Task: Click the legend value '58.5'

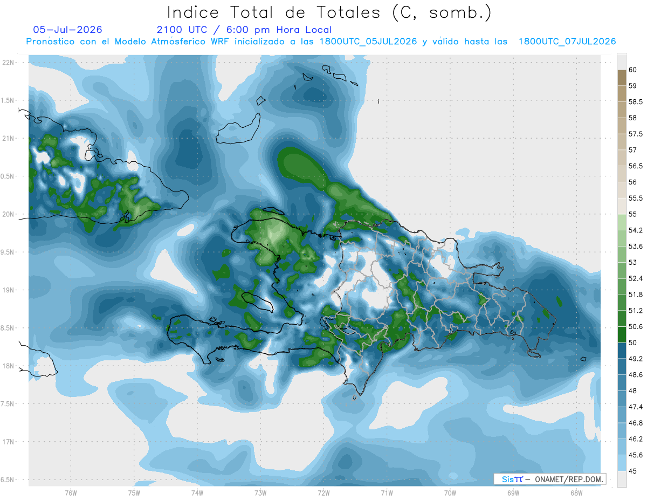Action: [x=635, y=102]
